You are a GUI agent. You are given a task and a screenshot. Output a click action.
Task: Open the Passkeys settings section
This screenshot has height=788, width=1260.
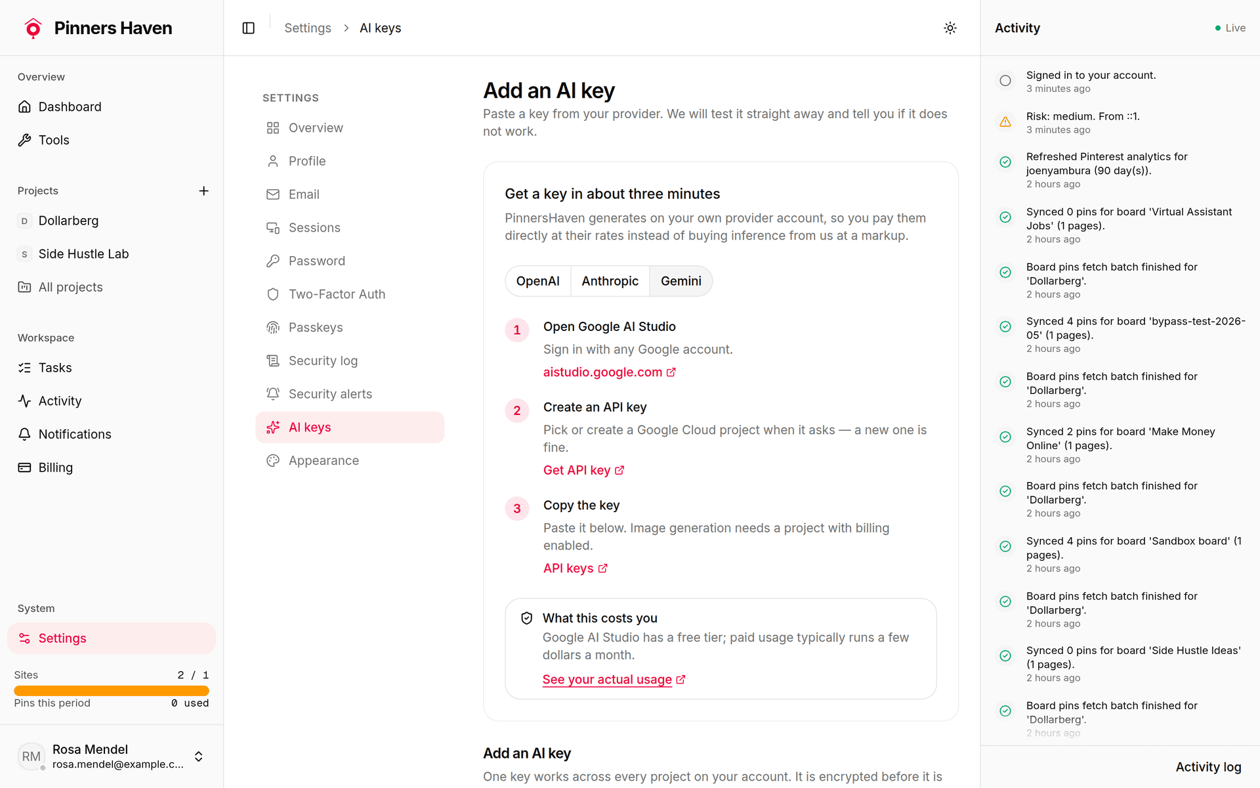[x=350, y=327]
